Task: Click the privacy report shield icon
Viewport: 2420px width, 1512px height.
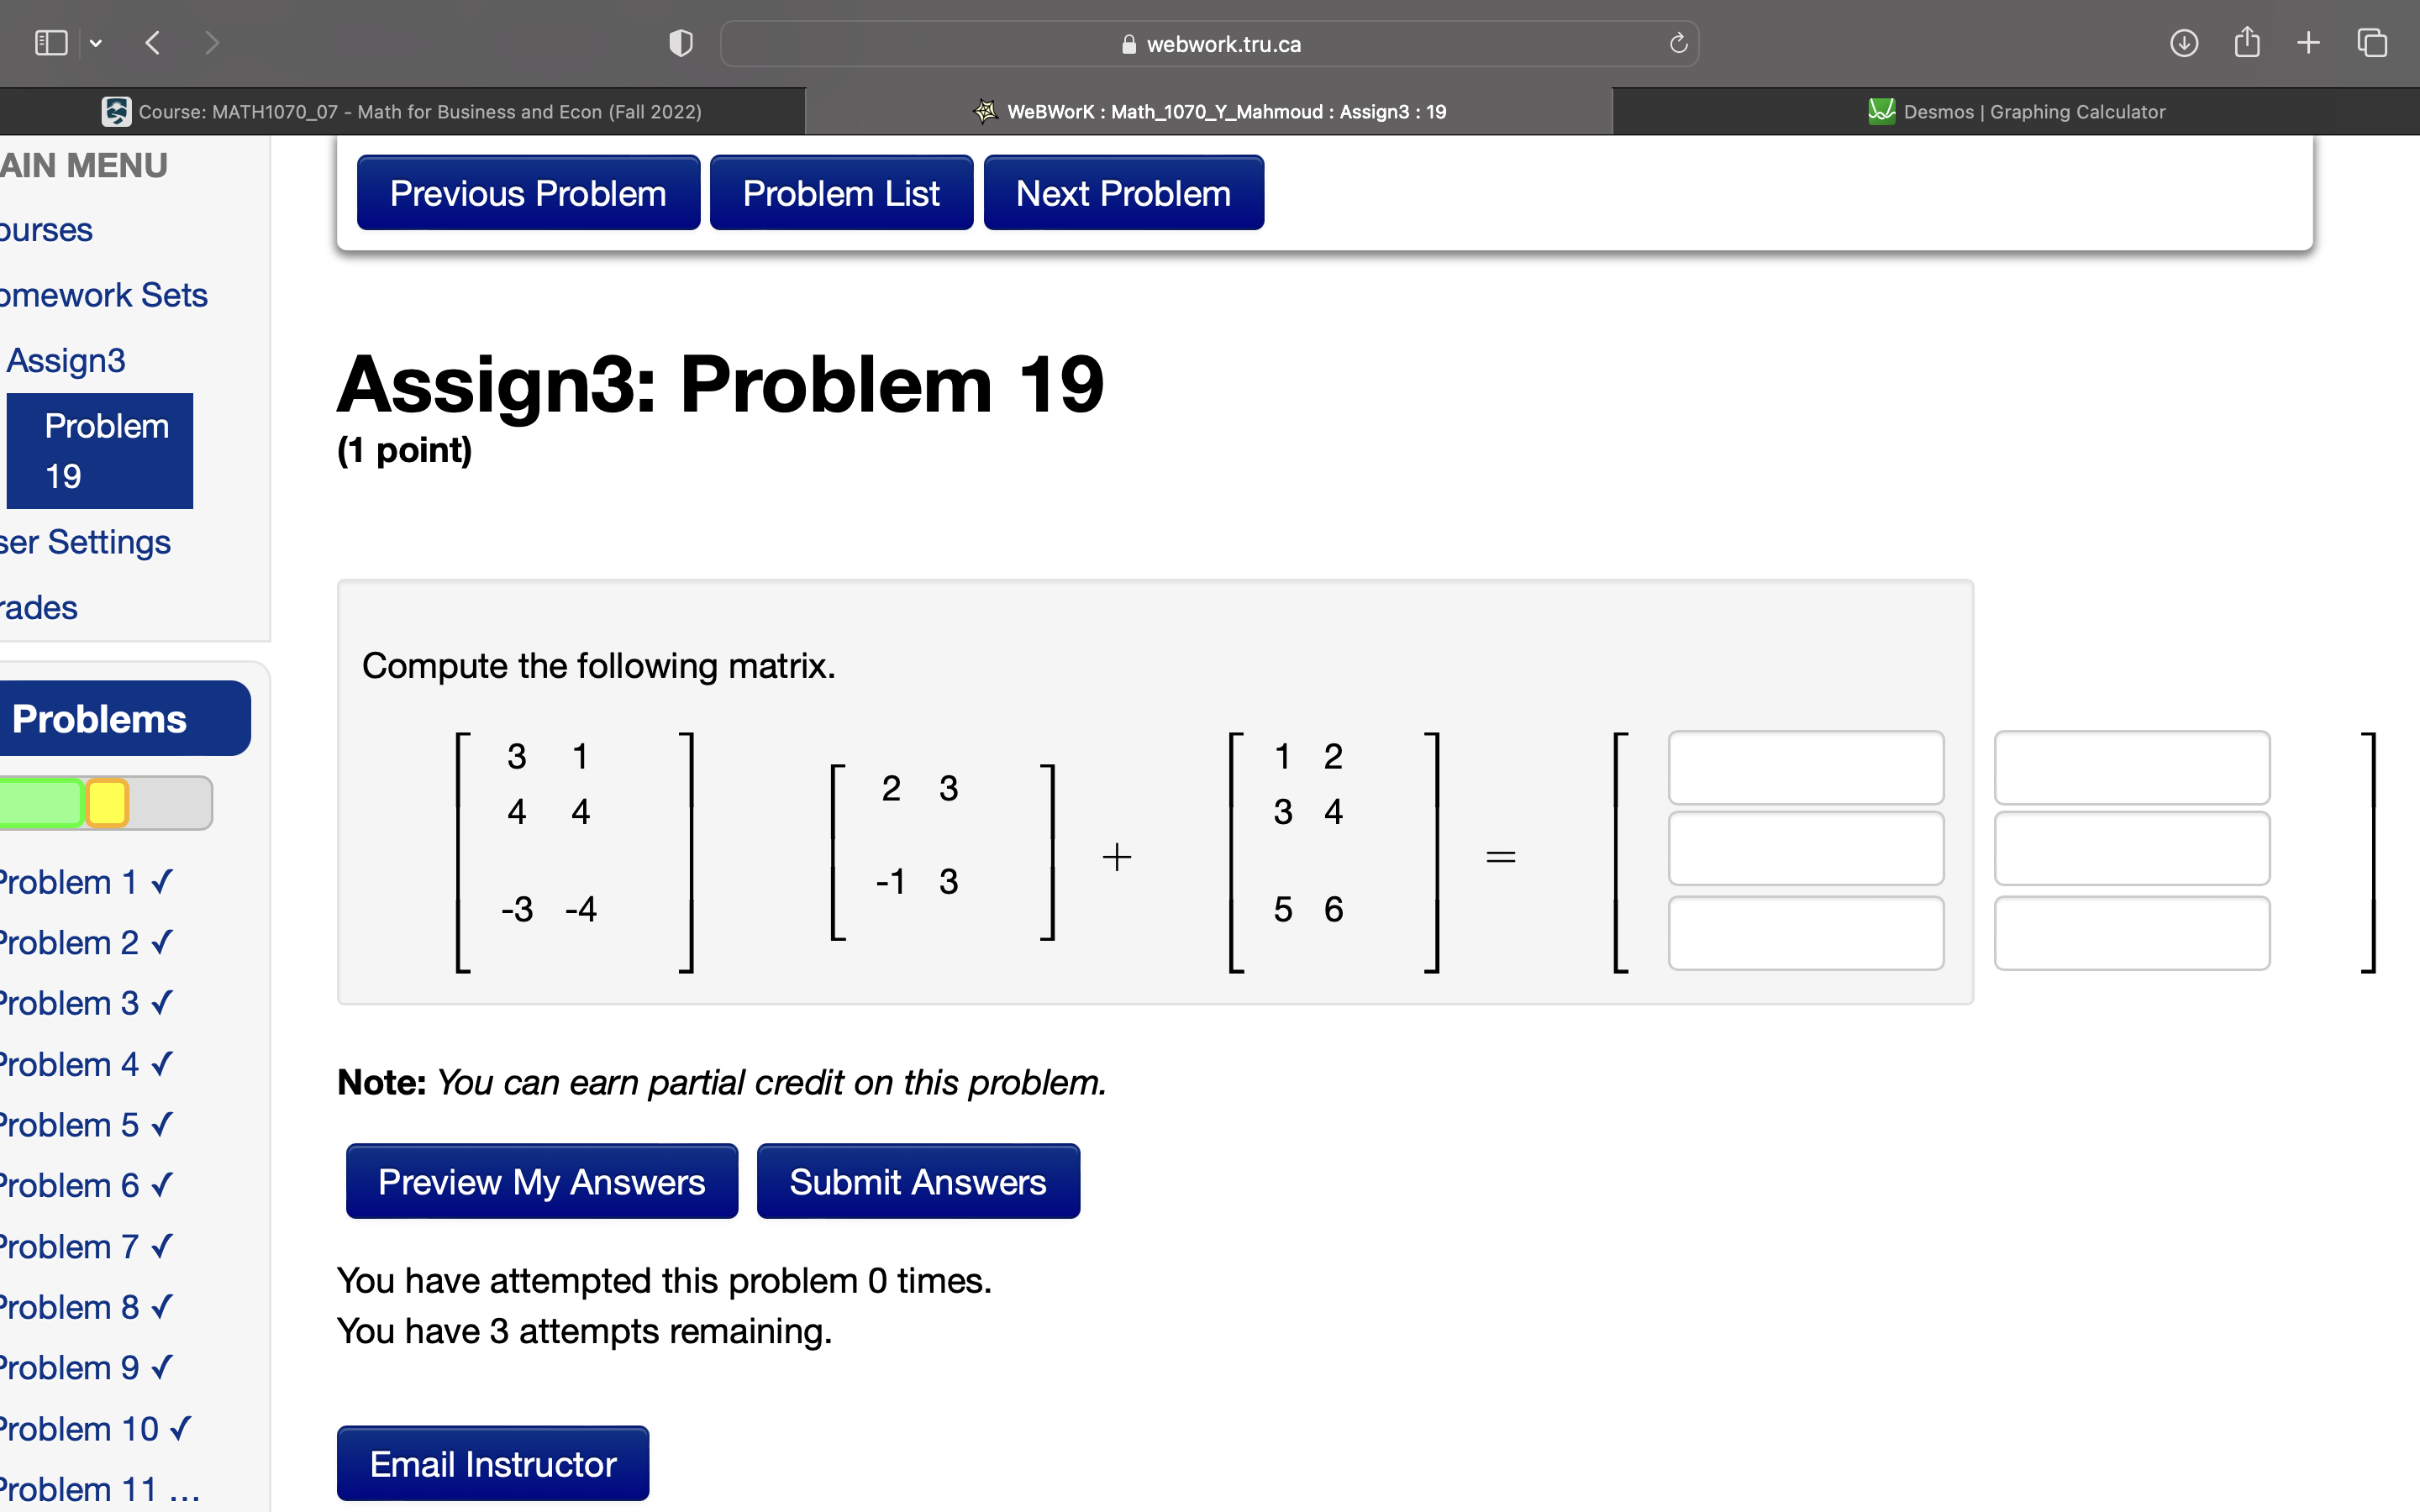Action: 679,42
